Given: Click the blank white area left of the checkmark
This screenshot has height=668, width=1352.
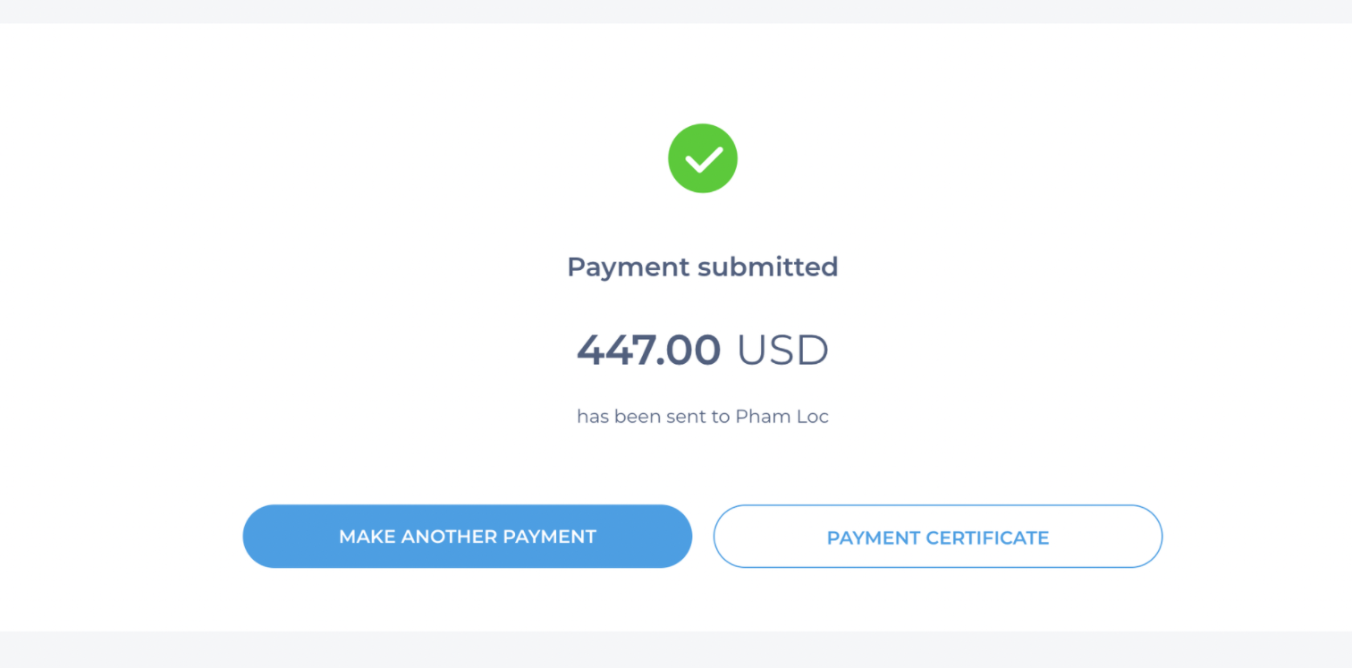Looking at the screenshot, I should (x=358, y=159).
